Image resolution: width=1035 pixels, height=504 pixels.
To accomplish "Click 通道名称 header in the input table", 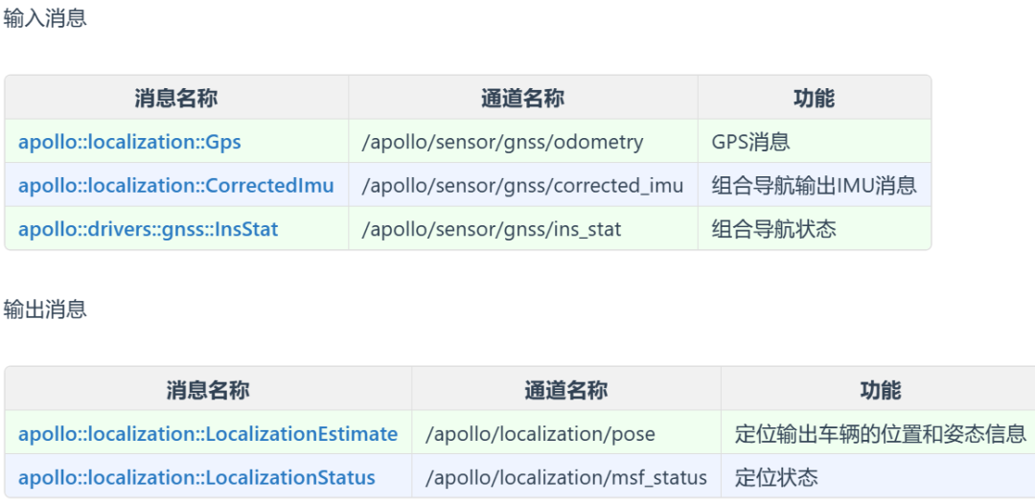I will [x=522, y=98].
